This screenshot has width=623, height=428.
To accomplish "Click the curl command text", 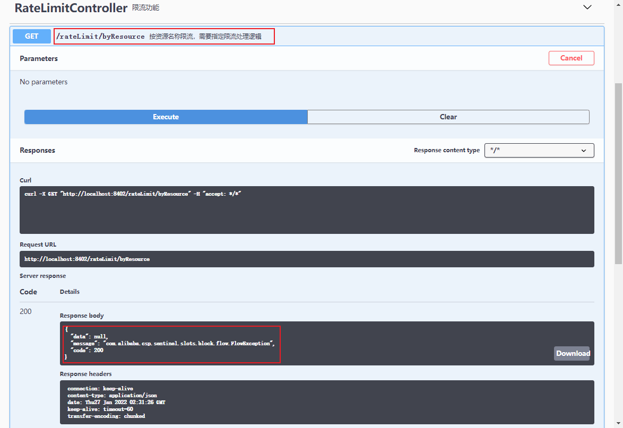I will pos(133,194).
